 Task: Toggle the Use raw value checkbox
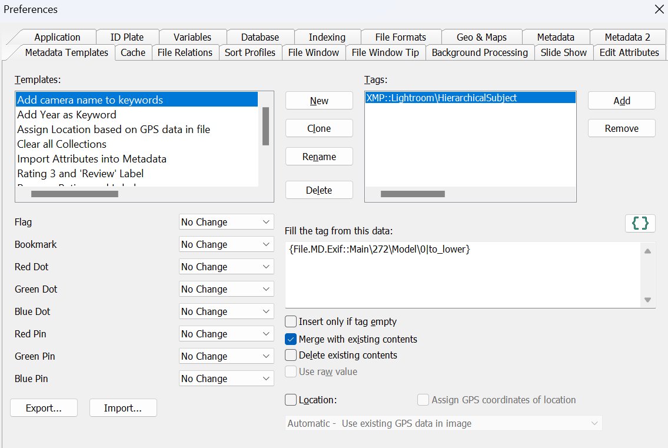coord(291,371)
